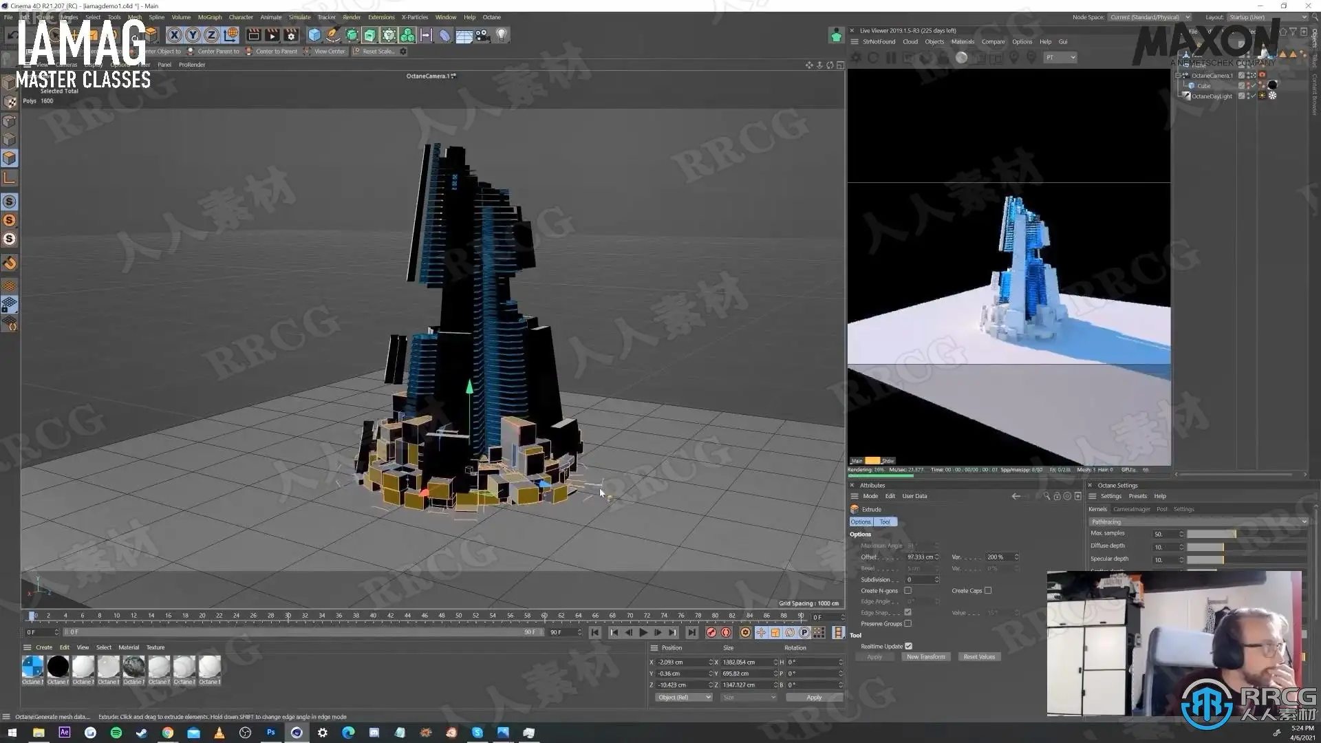Viewport: 1321px width, 743px height.
Task: Open the MoGraph menu
Action: pyautogui.click(x=209, y=17)
